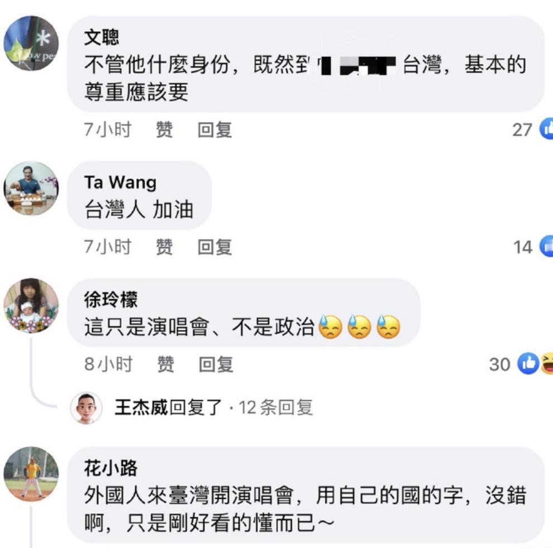The height and width of the screenshot is (548, 553).
Task: Open 文聰's profile picture
Action: 31,43
